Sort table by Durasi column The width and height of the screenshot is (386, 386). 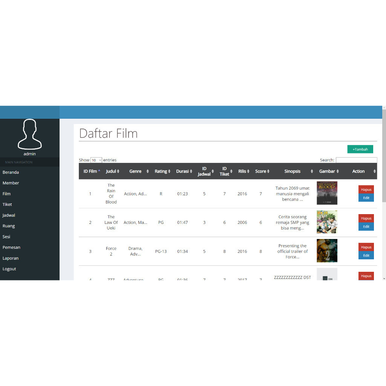pyautogui.click(x=183, y=171)
